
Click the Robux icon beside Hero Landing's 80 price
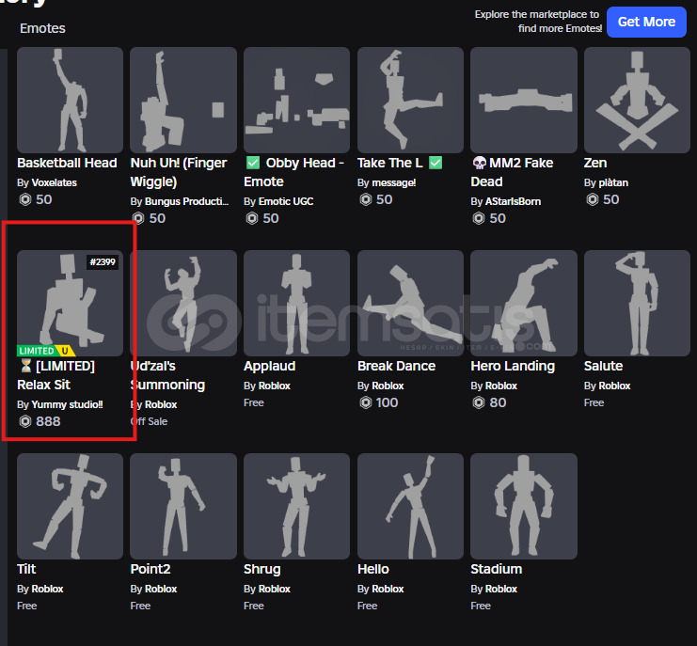pyautogui.click(x=478, y=402)
